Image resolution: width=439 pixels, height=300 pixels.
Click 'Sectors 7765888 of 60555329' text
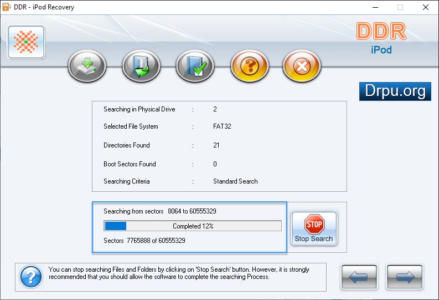point(144,241)
